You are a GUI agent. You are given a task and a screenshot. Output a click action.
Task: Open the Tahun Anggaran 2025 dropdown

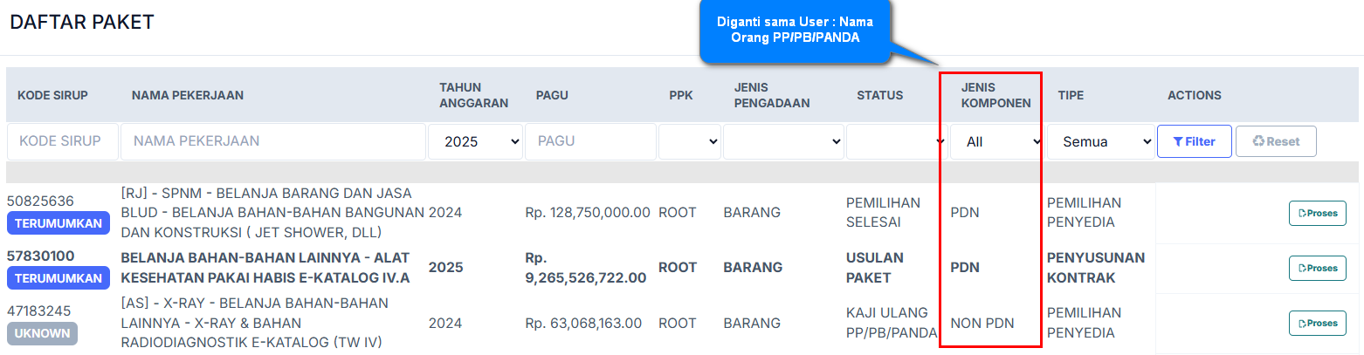[475, 141]
